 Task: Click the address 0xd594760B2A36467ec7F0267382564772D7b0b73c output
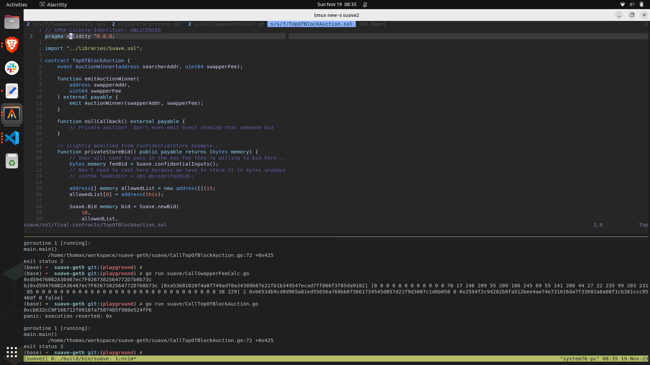click(88, 279)
